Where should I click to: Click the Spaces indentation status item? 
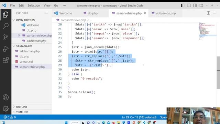point(163,117)
